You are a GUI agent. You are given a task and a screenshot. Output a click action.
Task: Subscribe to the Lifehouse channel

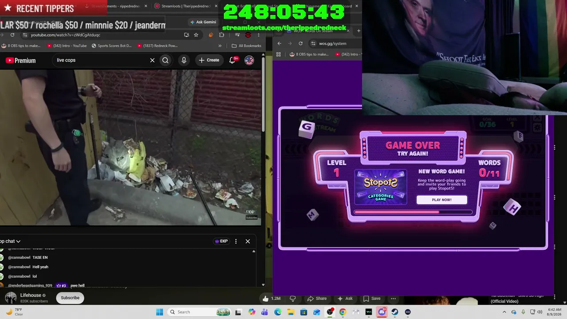pos(70,298)
